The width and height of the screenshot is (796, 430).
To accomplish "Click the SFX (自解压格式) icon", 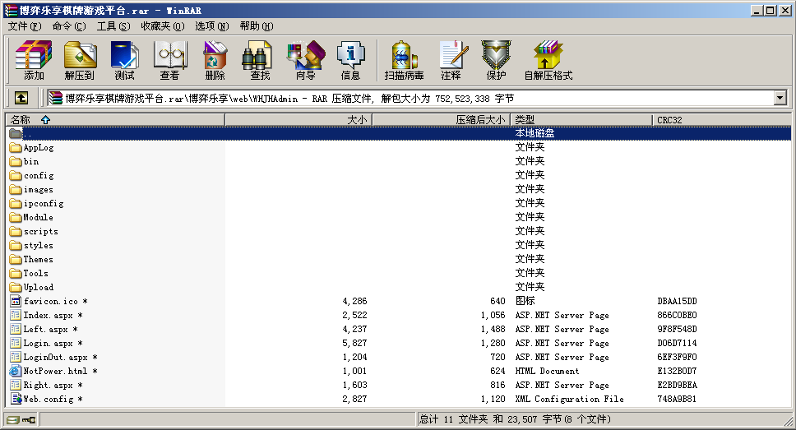I will coord(548,61).
